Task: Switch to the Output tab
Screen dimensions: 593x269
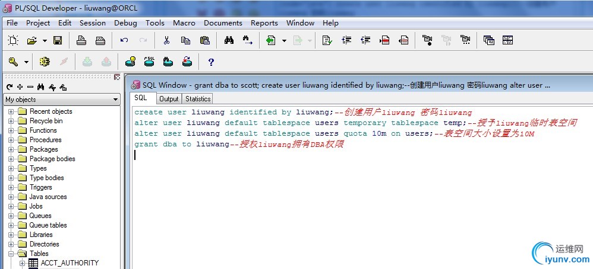Action: click(169, 99)
